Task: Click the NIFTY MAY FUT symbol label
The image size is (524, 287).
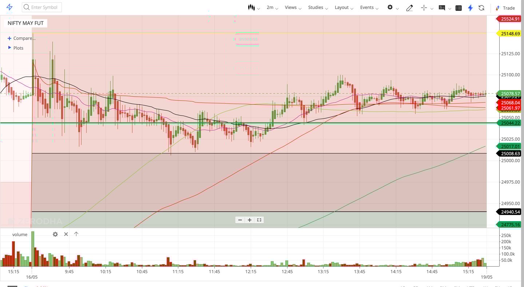Action: pyautogui.click(x=25, y=23)
